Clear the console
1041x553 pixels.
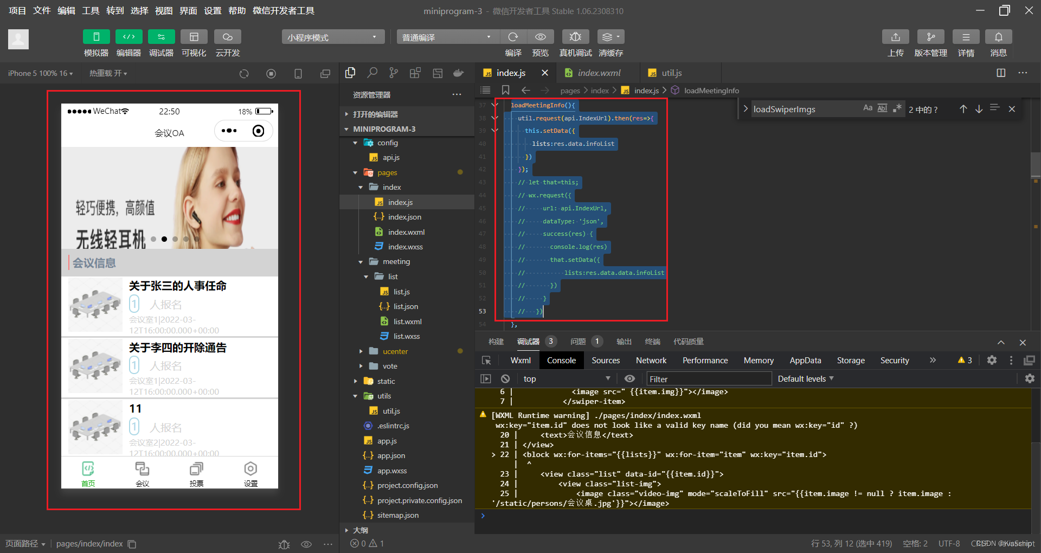click(505, 378)
